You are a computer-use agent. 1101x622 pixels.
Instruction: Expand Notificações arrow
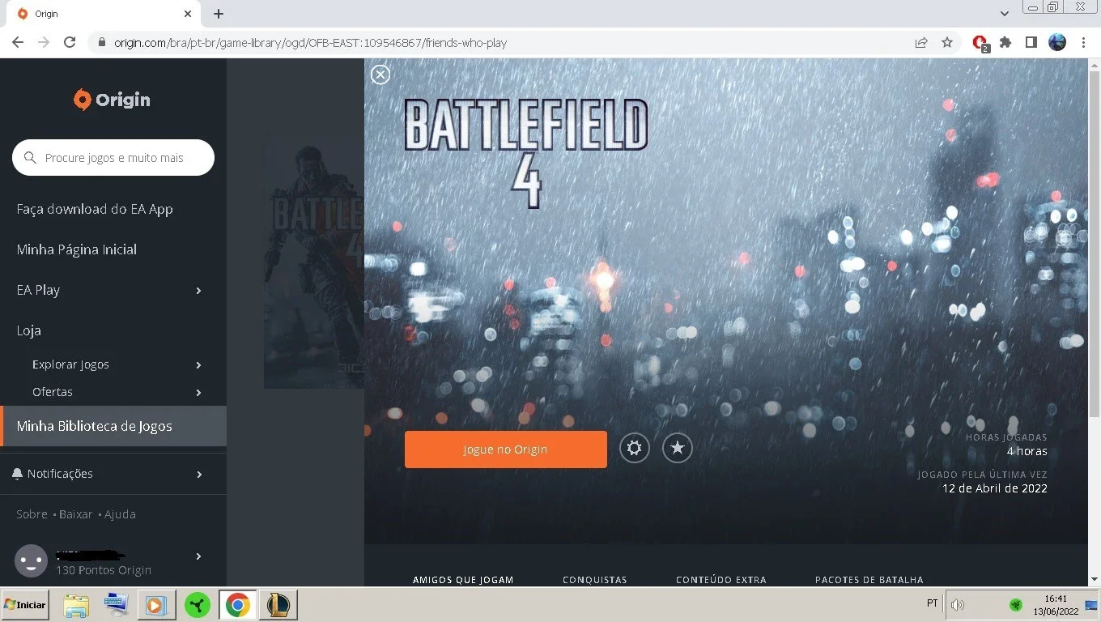(x=198, y=475)
